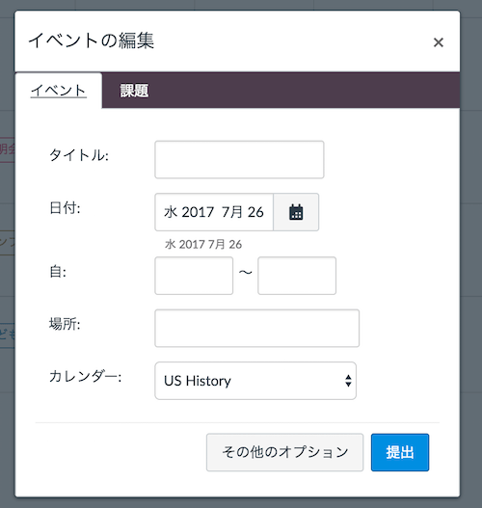Open the US History calendar dropdown
The image size is (482, 508).
(255, 381)
